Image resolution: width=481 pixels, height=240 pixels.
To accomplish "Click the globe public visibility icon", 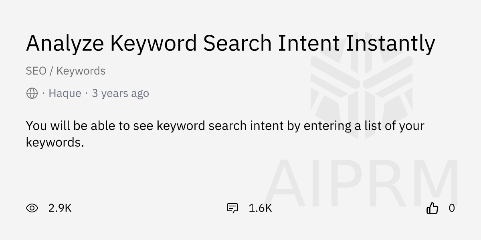I will pos(32,93).
